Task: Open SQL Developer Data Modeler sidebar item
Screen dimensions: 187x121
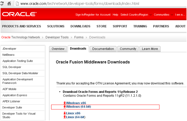Action: (x=23, y=73)
